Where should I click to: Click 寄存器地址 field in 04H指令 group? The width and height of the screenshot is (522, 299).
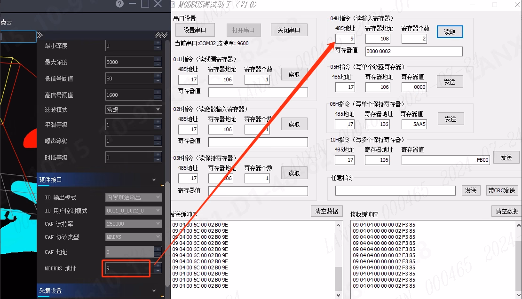click(378, 39)
